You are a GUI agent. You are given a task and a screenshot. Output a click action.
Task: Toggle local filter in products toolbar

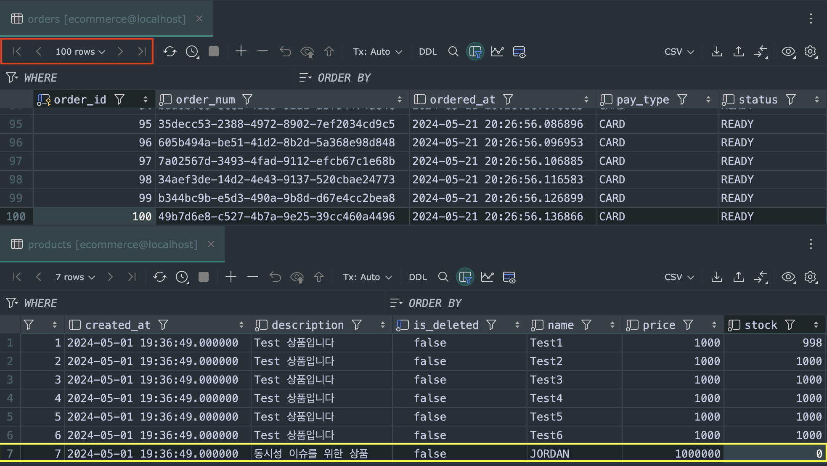[465, 277]
